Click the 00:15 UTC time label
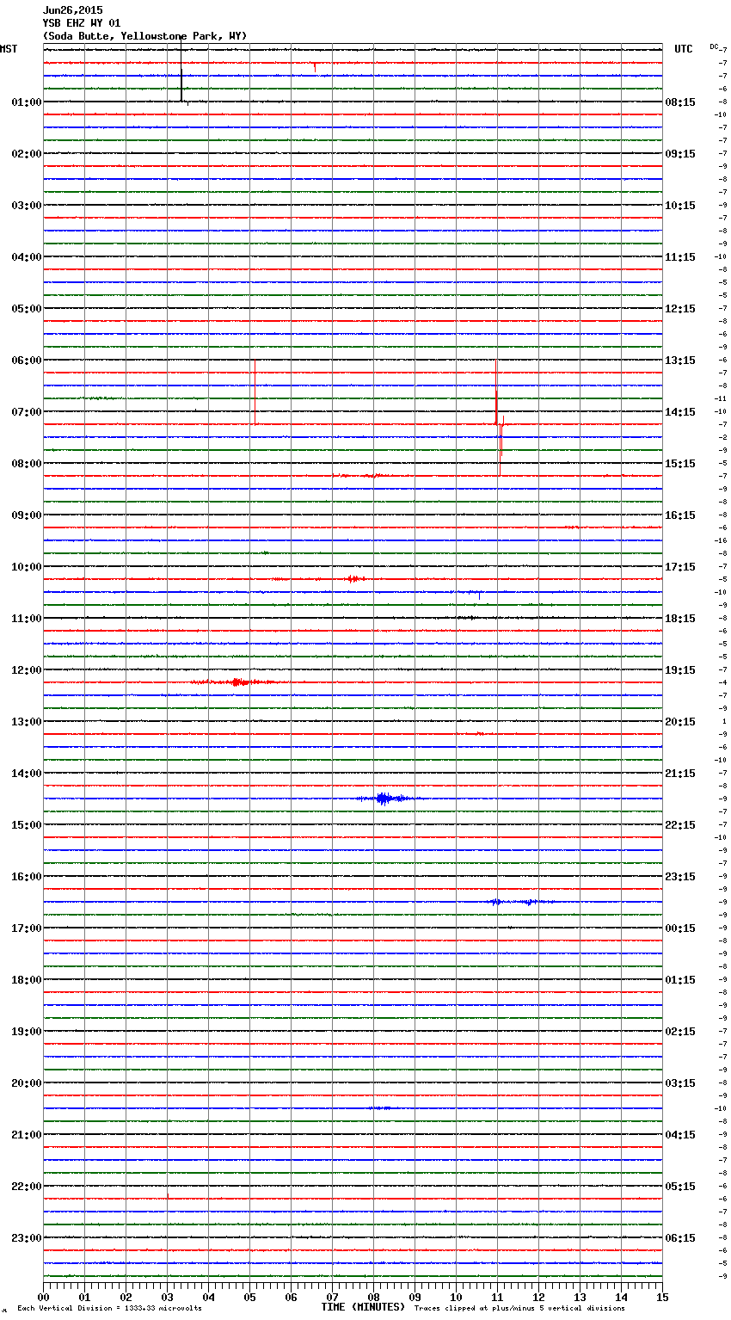 click(680, 928)
